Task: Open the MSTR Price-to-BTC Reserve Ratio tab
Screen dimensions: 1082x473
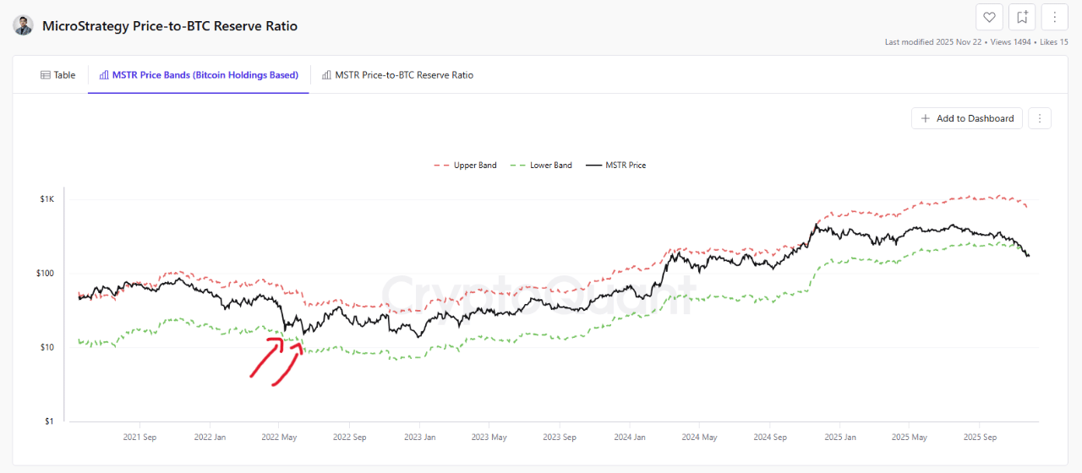Action: 397,75
